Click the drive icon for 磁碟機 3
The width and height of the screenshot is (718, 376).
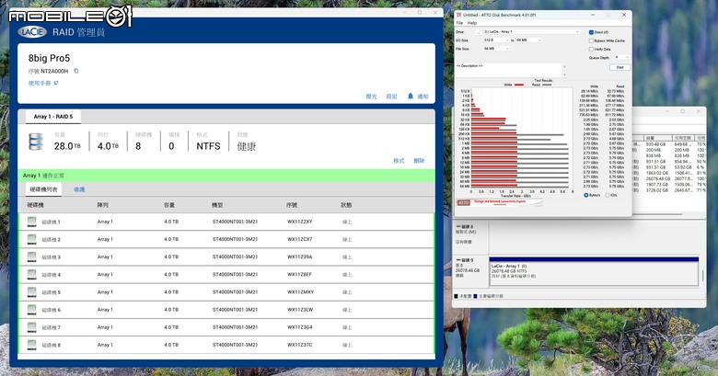click(x=31, y=257)
